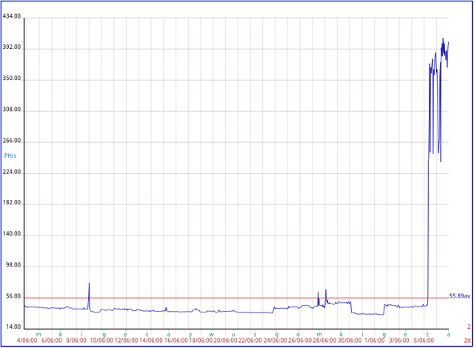Click the green letter y marker

tap(190, 335)
